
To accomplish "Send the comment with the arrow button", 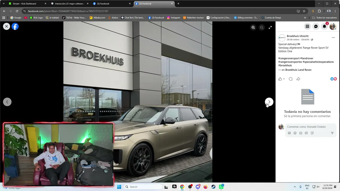I will (x=332, y=133).
